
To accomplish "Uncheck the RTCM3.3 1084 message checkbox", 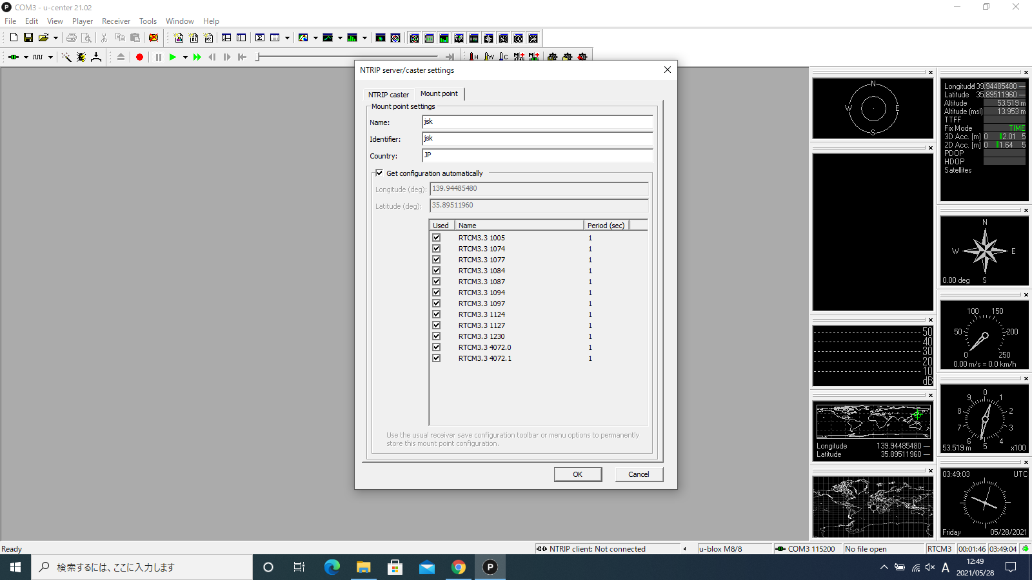I will pos(436,271).
